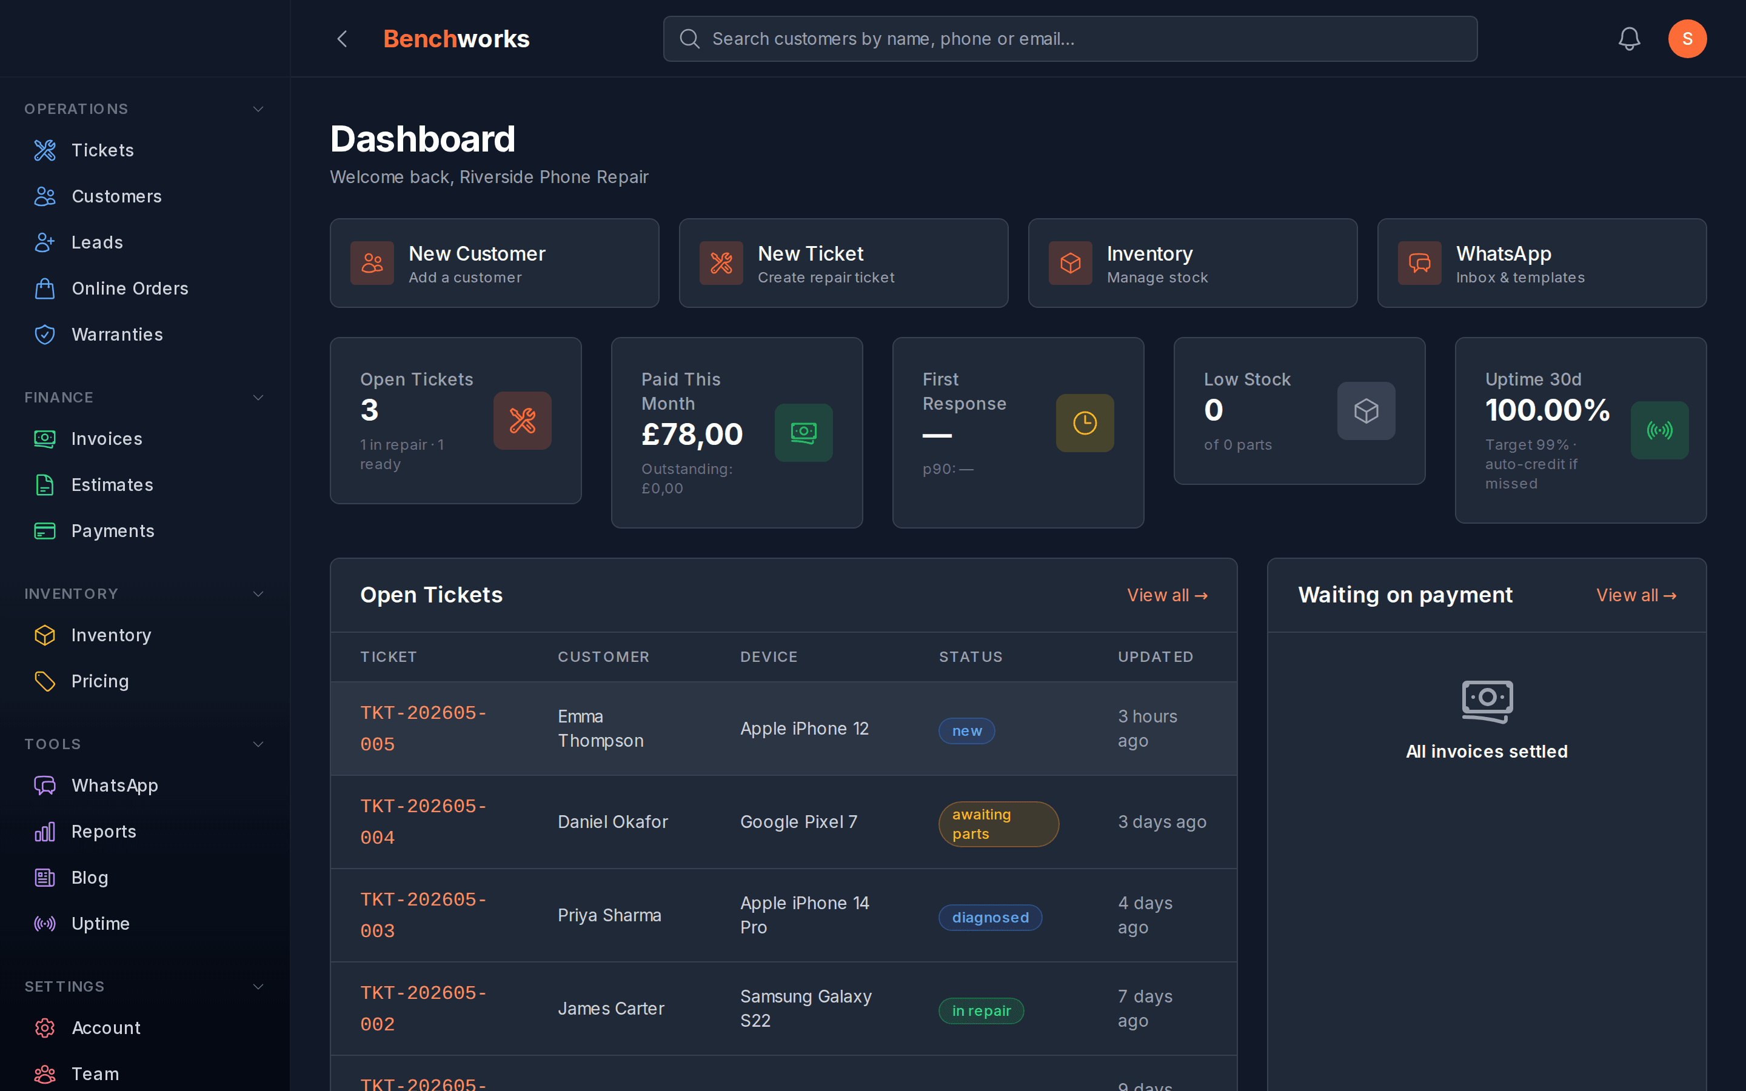Click the Inventory Manage stock card
The width and height of the screenshot is (1746, 1091).
click(1192, 264)
